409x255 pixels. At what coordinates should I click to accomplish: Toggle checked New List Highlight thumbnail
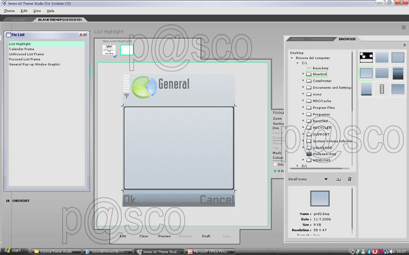[109, 49]
